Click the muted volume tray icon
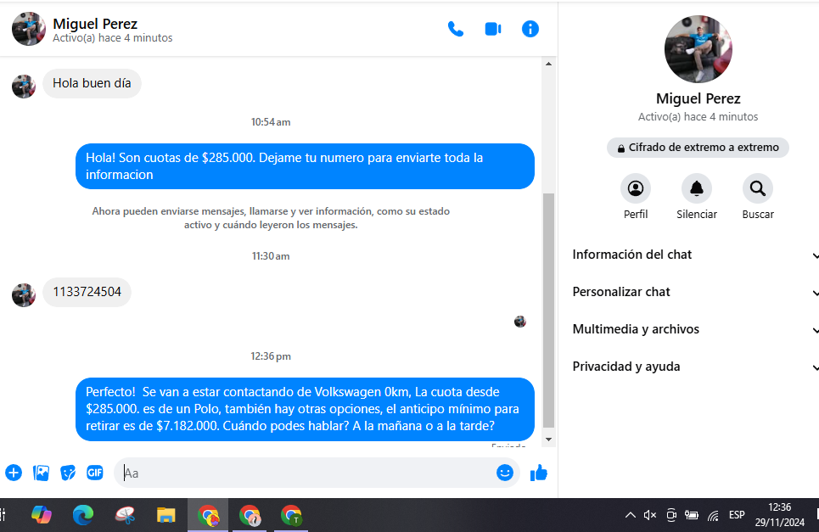The width and height of the screenshot is (819, 532). pos(650,515)
